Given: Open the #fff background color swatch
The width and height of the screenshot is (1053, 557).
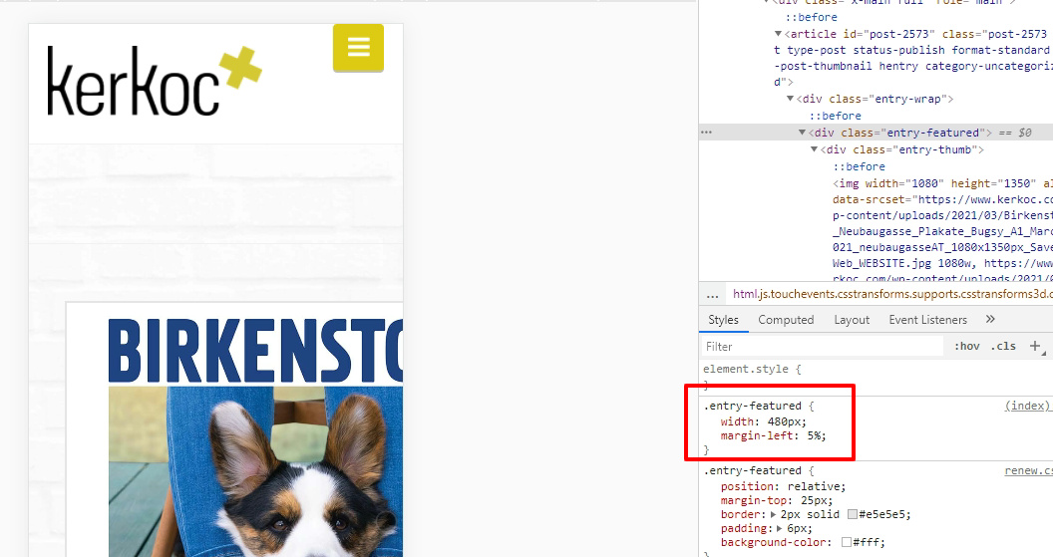Looking at the screenshot, I should [847, 542].
